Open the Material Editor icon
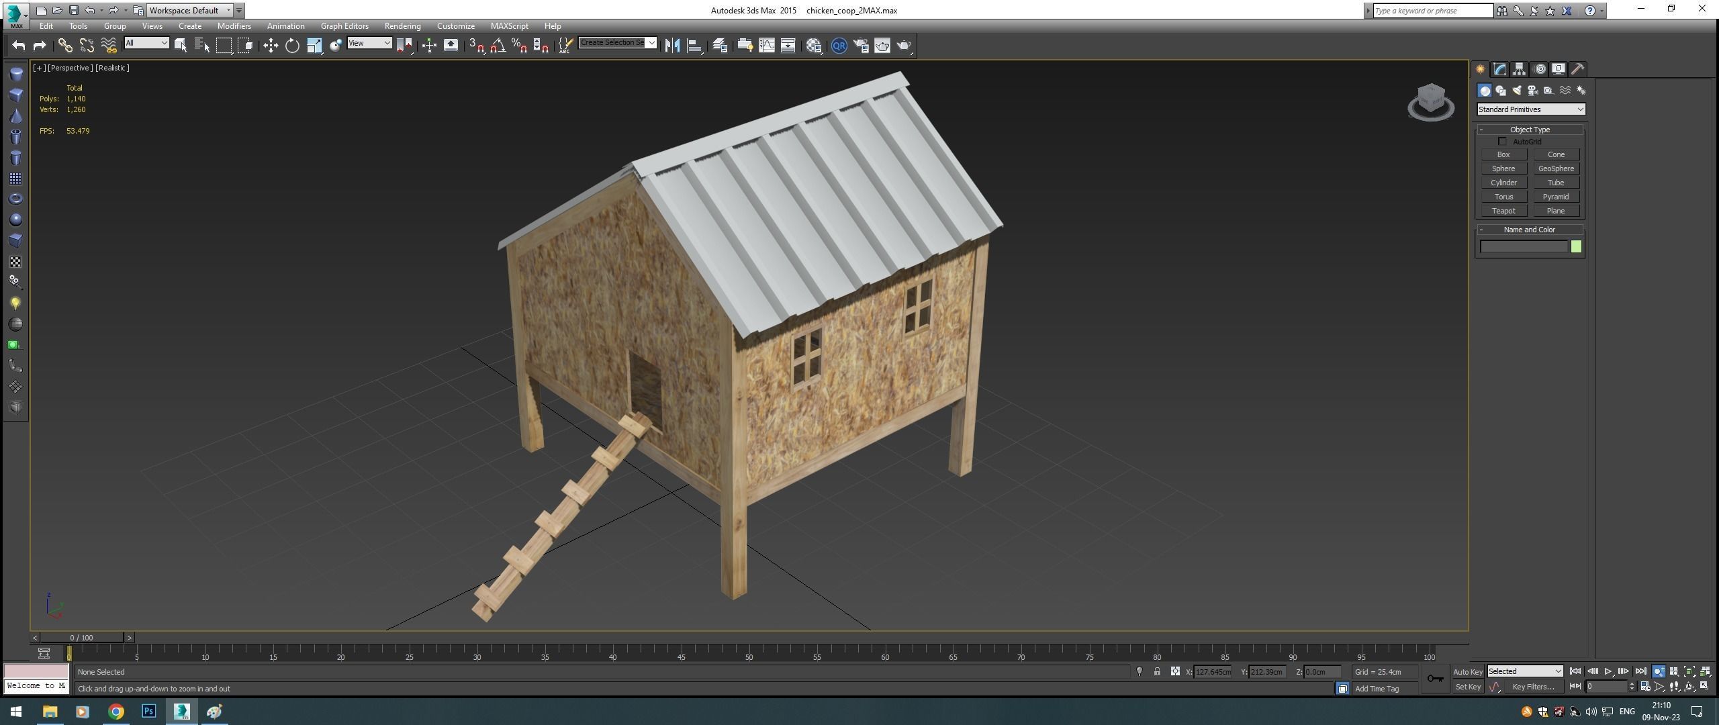The height and width of the screenshot is (725, 1719). (815, 46)
